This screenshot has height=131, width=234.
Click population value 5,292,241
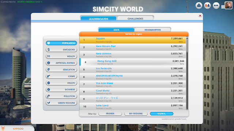pos(177,46)
